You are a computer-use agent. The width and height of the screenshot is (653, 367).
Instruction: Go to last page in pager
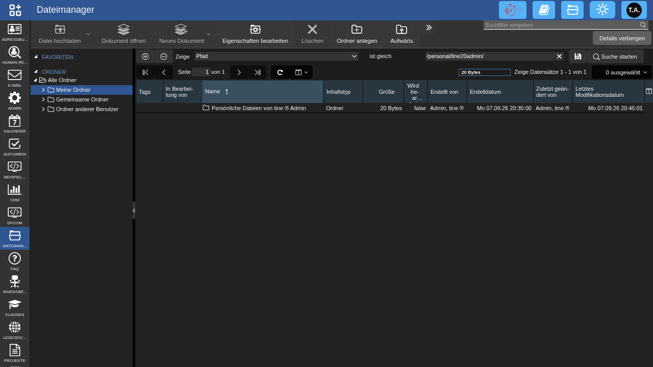click(258, 72)
